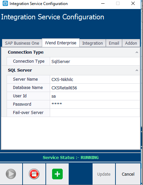Click the Password field
This screenshot has width=143, height=185.
pyautogui.click(x=95, y=104)
